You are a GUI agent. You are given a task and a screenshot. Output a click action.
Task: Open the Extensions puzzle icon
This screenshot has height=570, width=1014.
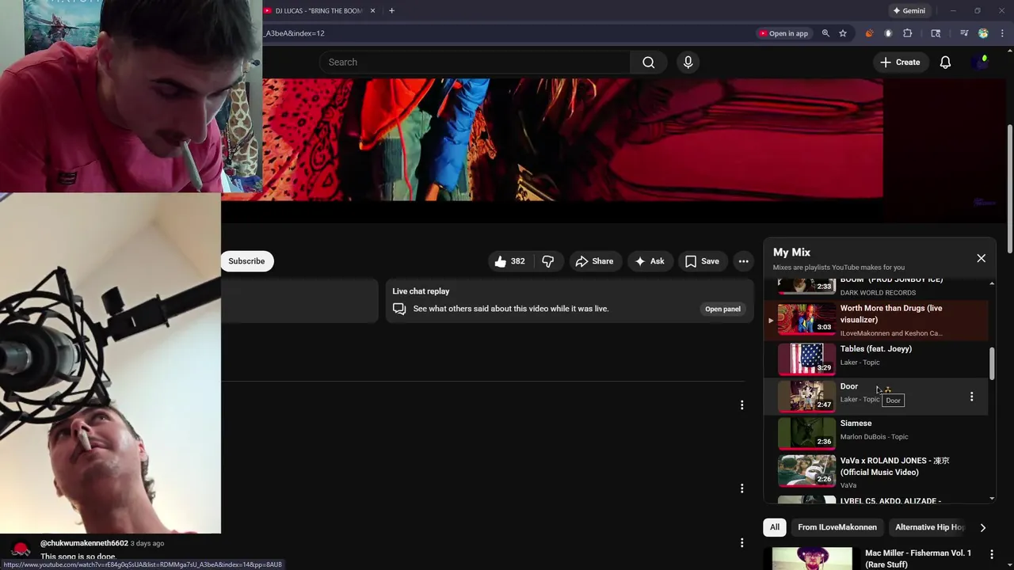point(908,33)
